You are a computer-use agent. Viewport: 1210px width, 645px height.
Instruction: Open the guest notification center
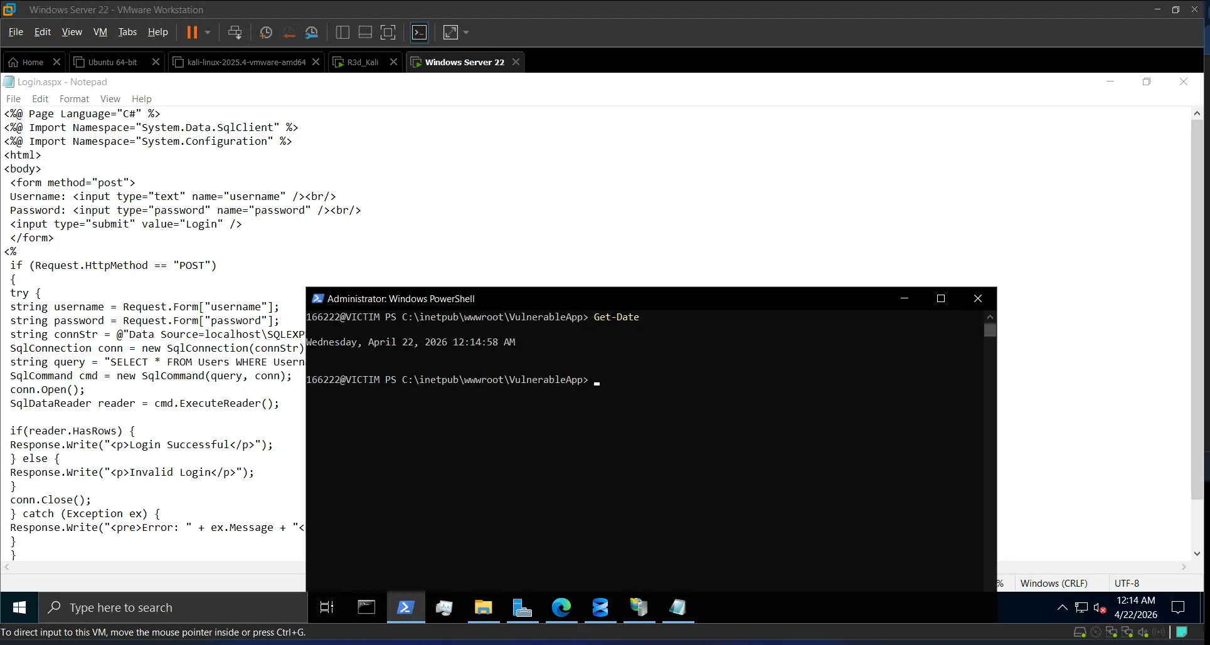click(1178, 607)
